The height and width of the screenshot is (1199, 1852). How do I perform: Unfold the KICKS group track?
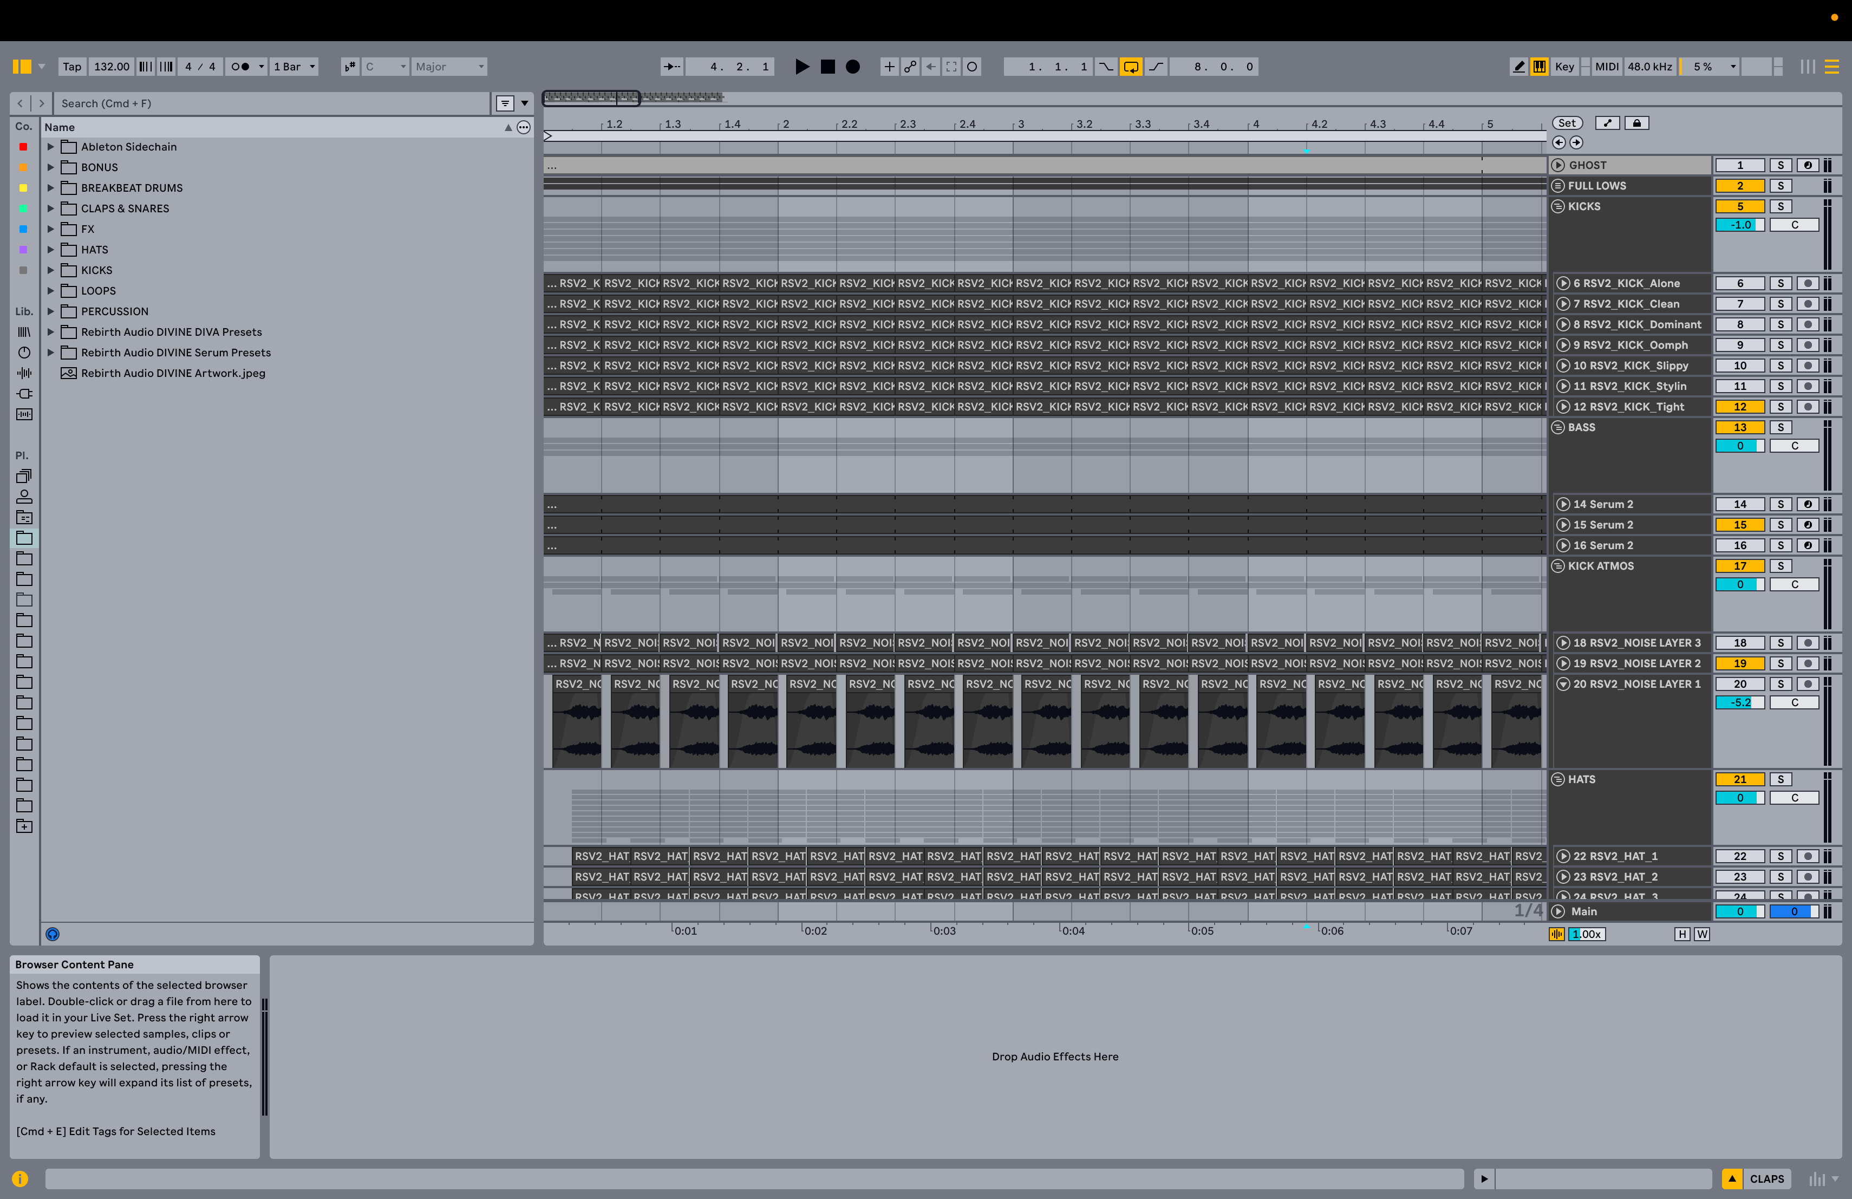pyautogui.click(x=1558, y=206)
